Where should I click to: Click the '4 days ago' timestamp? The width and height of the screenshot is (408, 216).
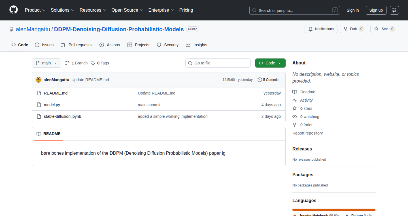tap(271, 105)
